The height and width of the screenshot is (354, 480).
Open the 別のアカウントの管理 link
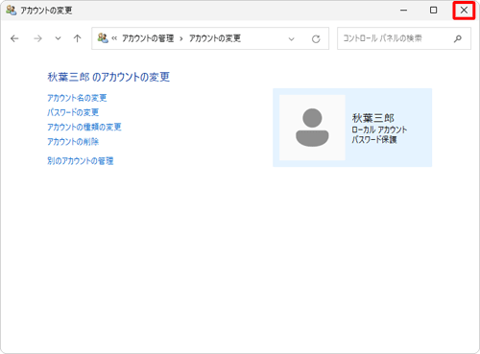[81, 161]
